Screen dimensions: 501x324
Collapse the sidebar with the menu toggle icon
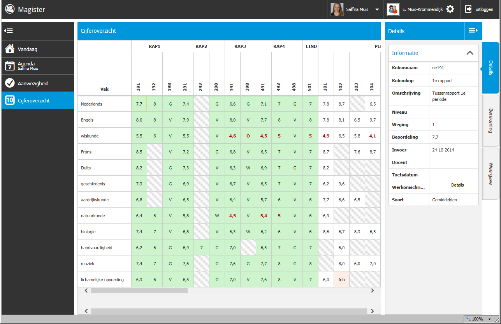pos(9,31)
